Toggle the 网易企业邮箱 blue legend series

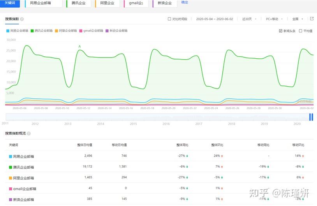point(17,31)
